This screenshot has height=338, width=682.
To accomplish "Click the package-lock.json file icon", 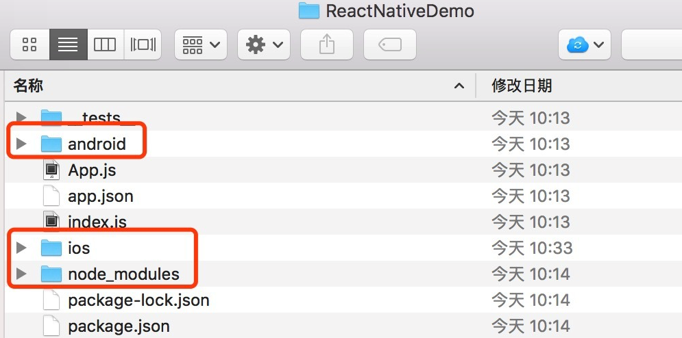I will point(51,300).
